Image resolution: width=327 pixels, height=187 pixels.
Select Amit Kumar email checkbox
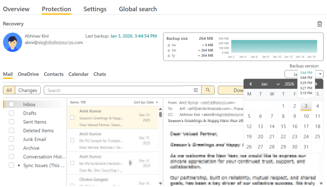click(x=72, y=117)
